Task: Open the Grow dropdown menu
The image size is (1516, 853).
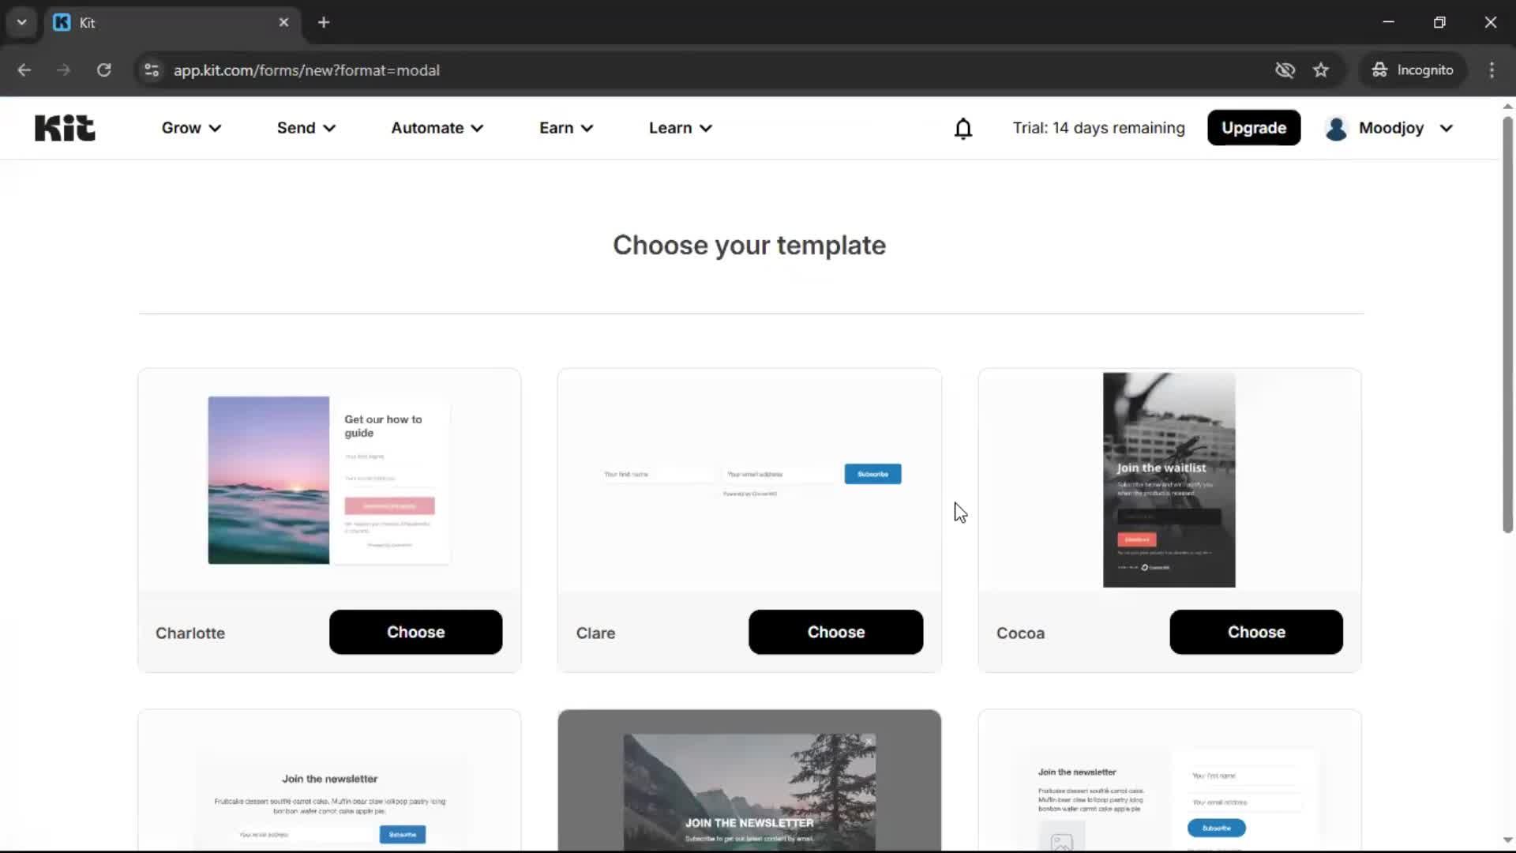Action: pos(190,127)
